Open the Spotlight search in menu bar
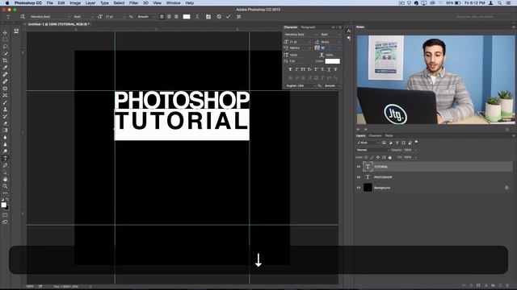517x290 pixels. [500, 3]
